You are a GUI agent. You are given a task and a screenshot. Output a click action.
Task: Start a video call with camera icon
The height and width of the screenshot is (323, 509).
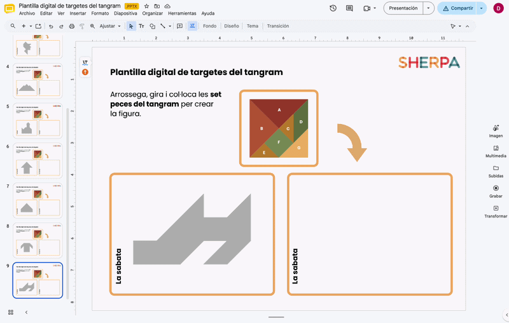point(366,8)
